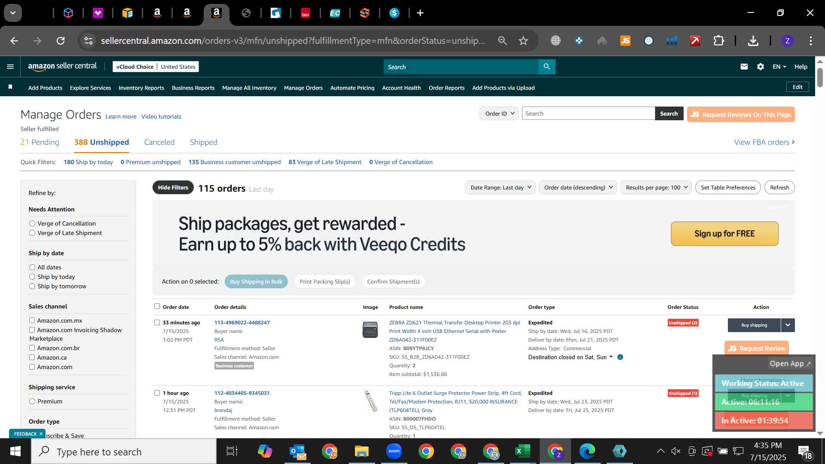Open the Order date (descending) sort dropdown
This screenshot has height=464, width=825.
(x=578, y=187)
